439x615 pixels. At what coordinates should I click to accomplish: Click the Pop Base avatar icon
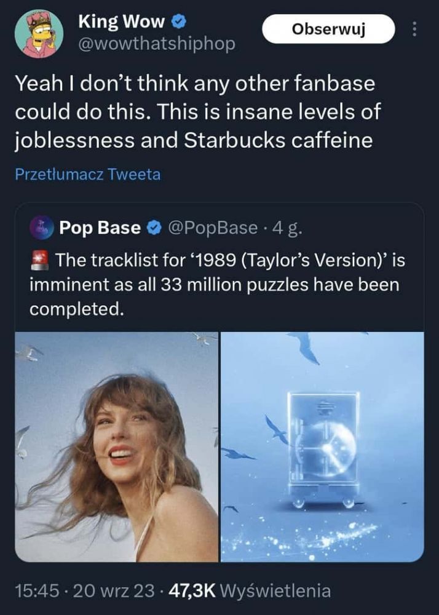click(x=42, y=228)
